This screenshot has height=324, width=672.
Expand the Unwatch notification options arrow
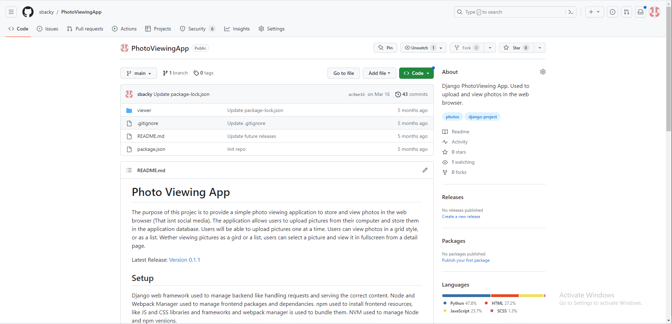441,48
